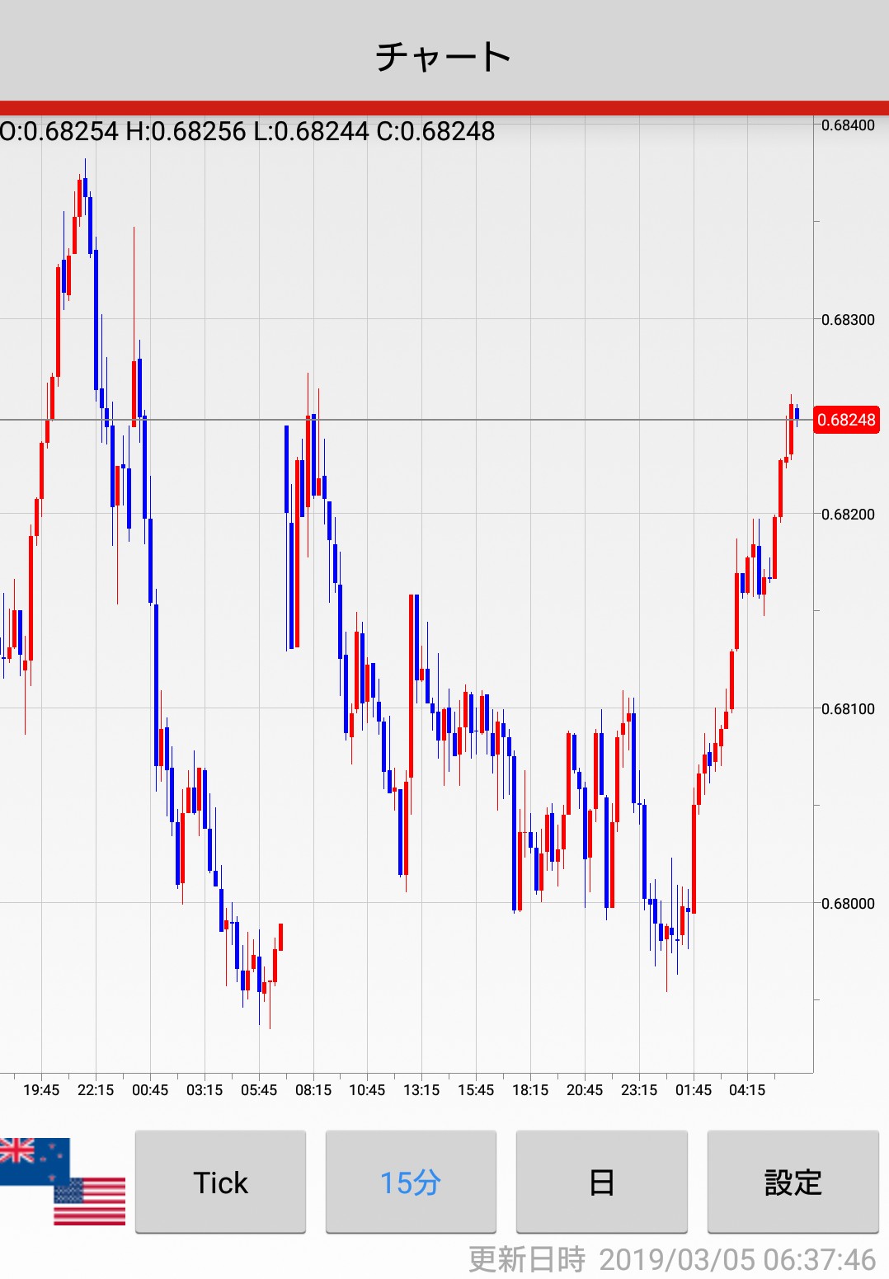Viewport: 889px width, 1279px height.
Task: Open the 設定 settings
Action: (x=793, y=1182)
